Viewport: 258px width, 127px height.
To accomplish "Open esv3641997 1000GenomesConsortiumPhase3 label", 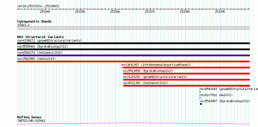I will pos(156,65).
